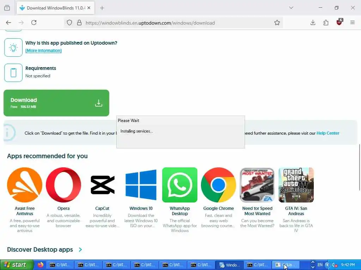Screen dimensions: 361x270
Task: Switch to the Windo... taskbar button
Action: [x=229, y=265]
